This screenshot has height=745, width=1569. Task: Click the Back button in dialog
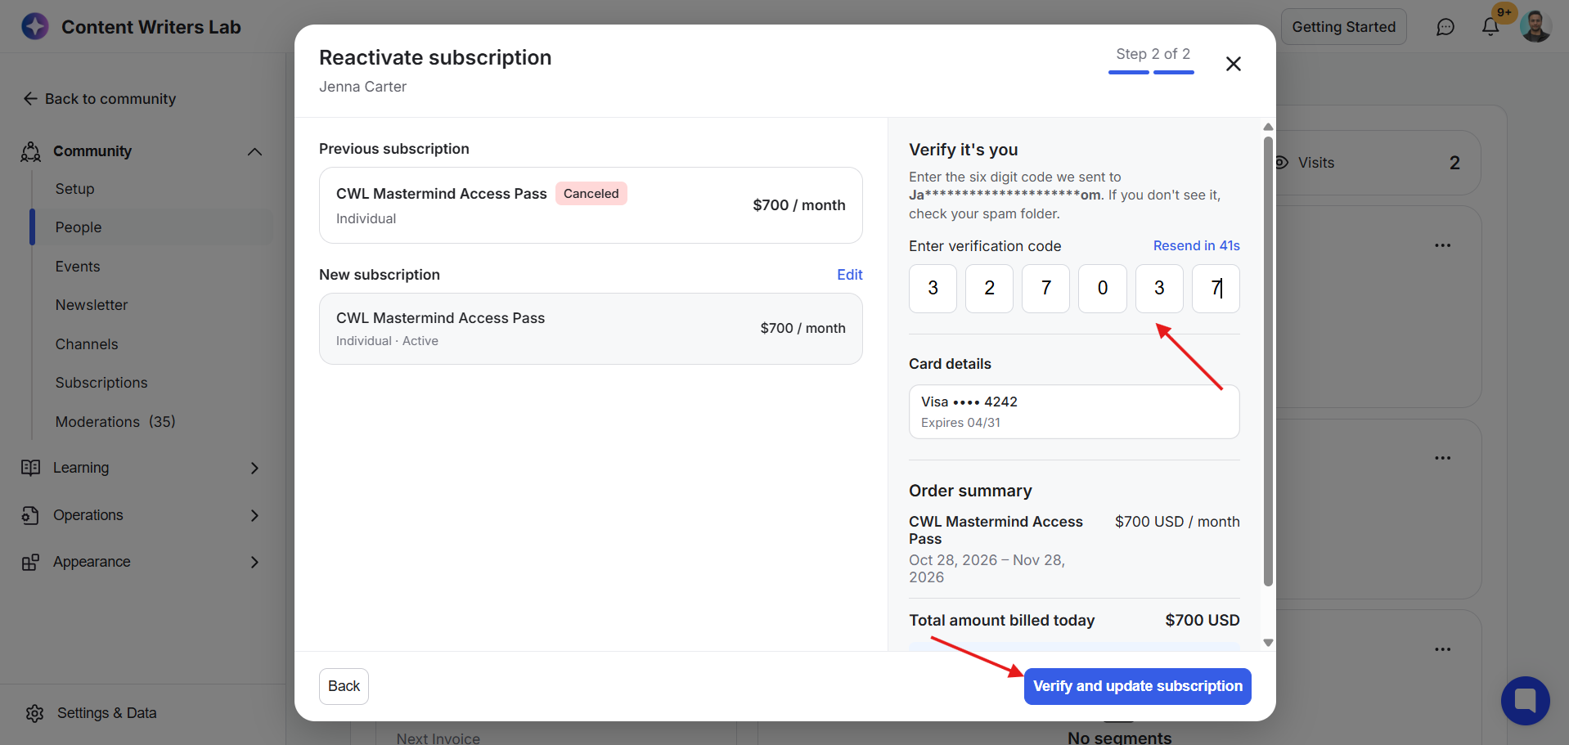click(x=344, y=686)
